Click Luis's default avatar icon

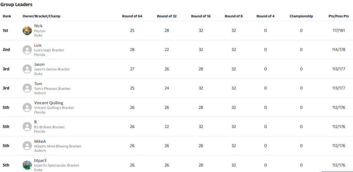[x=27, y=50]
